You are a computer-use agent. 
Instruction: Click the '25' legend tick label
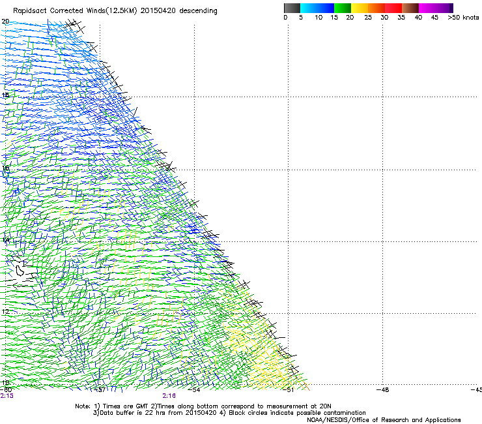pyautogui.click(x=368, y=18)
